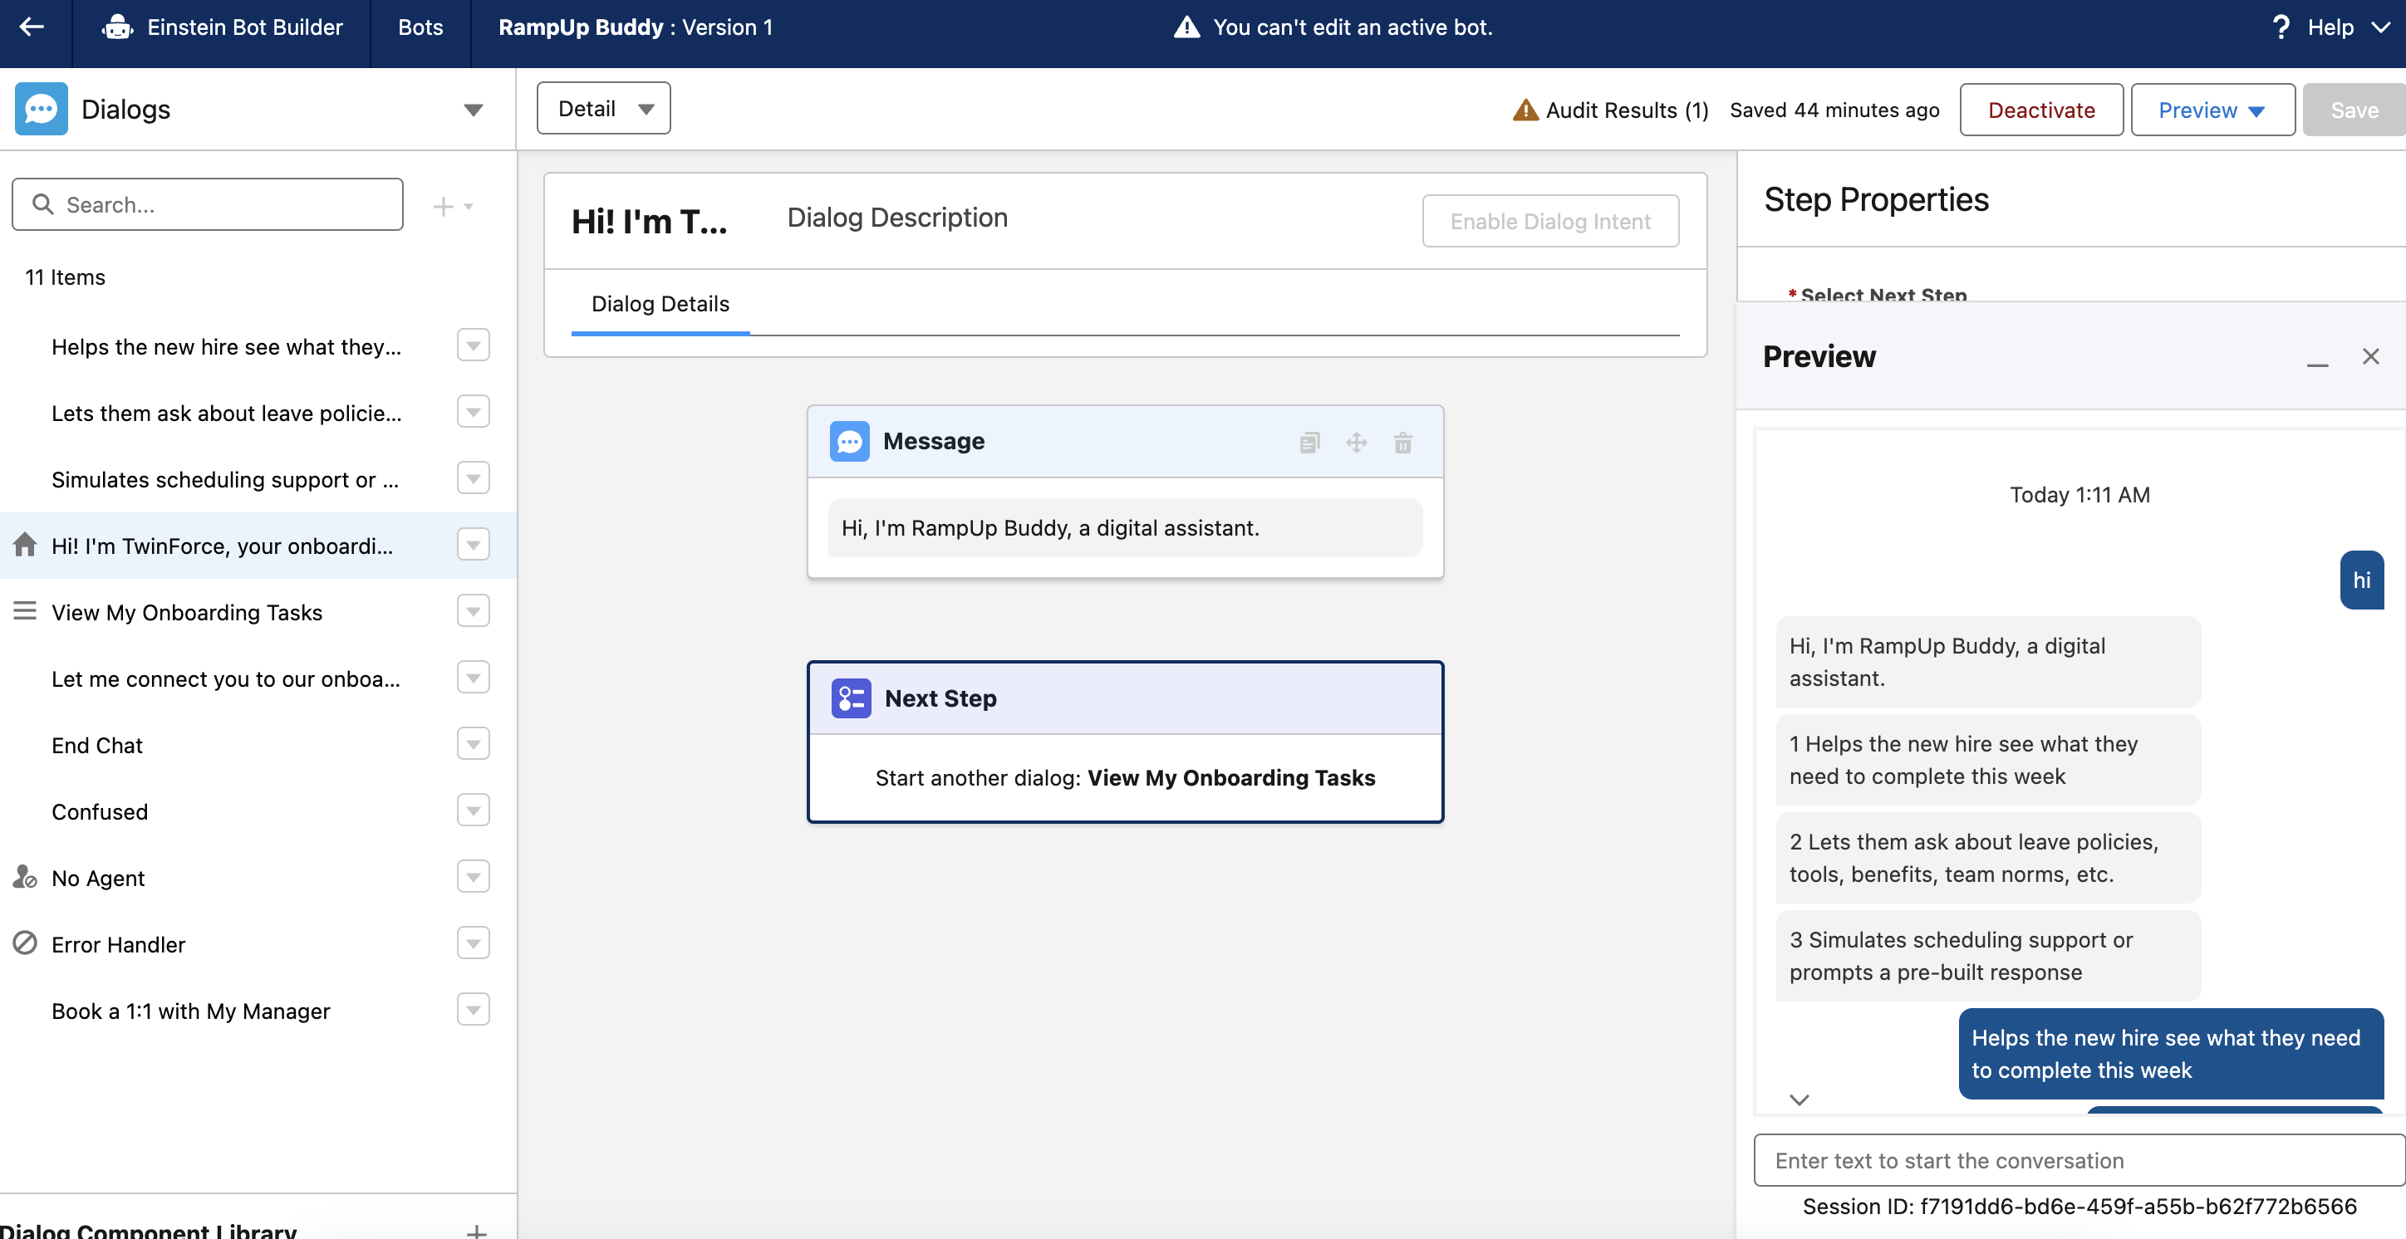Click the Einstein Bot Builder robot icon
Screen dimensions: 2406x1239
click(x=118, y=27)
